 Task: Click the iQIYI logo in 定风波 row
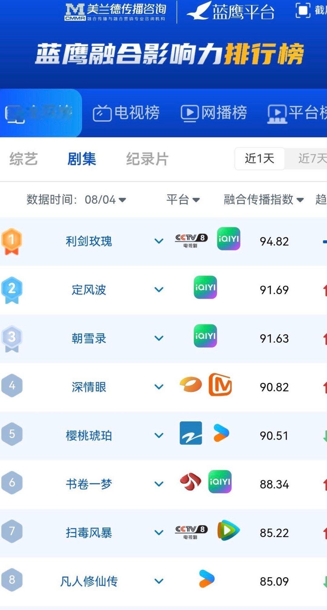[x=205, y=287]
